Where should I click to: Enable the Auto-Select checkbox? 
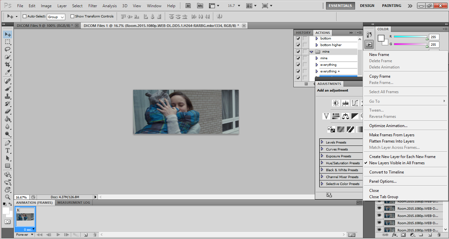click(x=24, y=16)
